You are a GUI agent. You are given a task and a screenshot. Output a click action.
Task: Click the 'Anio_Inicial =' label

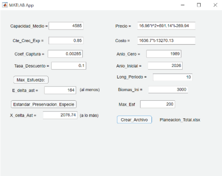(129, 66)
